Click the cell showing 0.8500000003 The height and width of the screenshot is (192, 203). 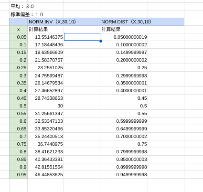(124, 160)
